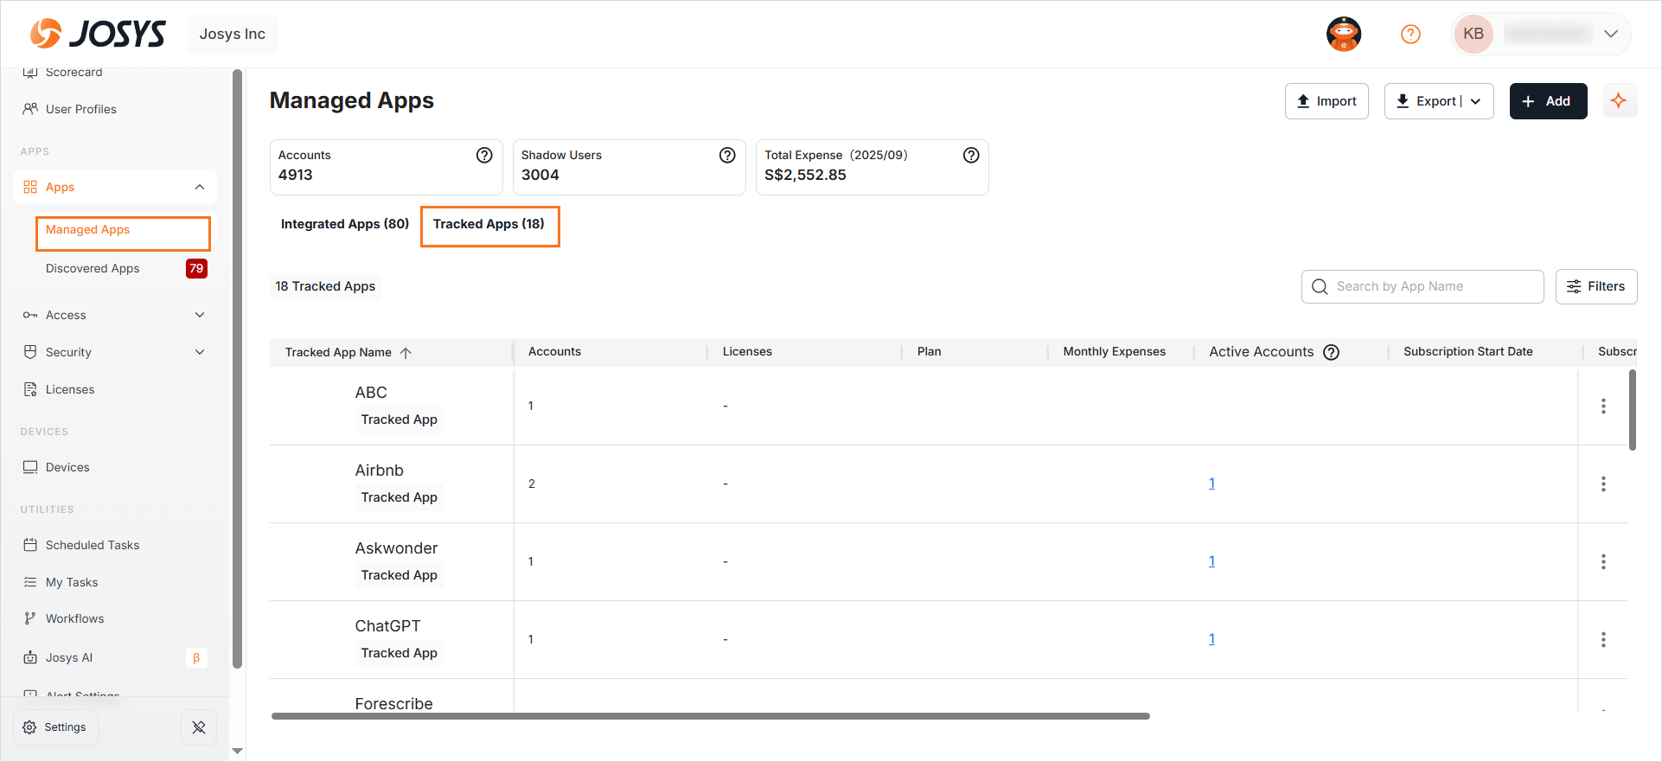The height and width of the screenshot is (762, 1662).
Task: Click Askwonder active accounts link
Action: pyautogui.click(x=1211, y=561)
